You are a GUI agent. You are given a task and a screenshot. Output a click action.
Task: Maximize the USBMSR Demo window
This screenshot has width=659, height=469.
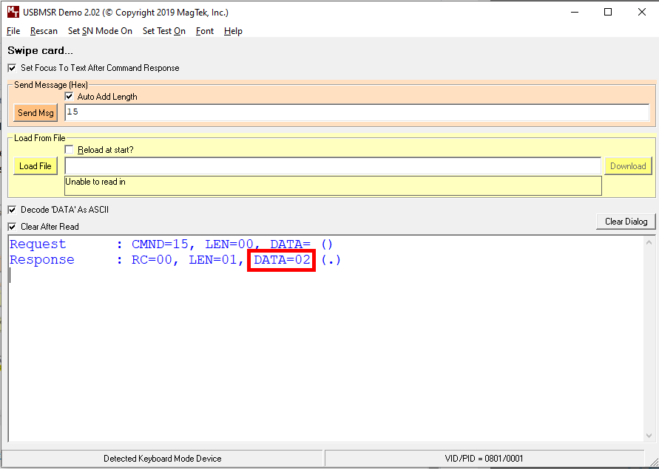coord(608,12)
